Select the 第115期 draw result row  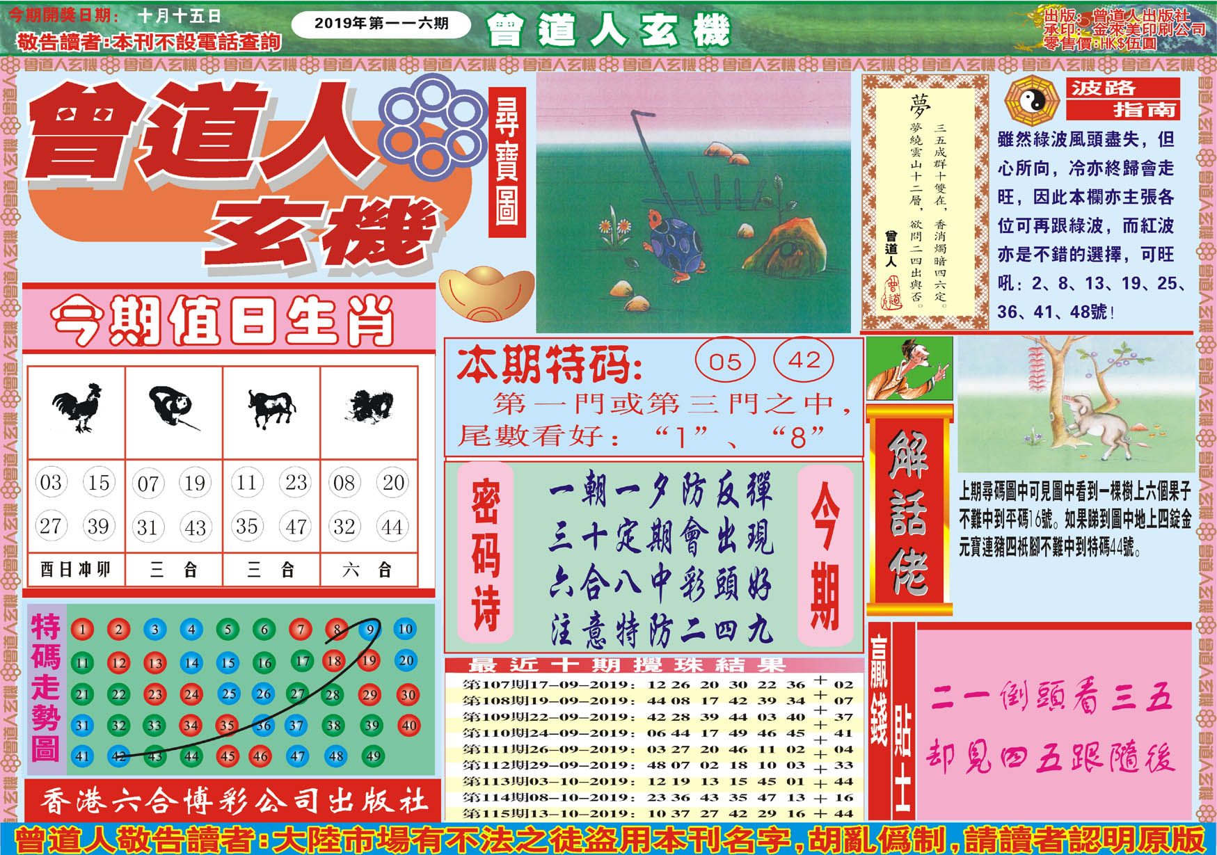pyautogui.click(x=654, y=813)
